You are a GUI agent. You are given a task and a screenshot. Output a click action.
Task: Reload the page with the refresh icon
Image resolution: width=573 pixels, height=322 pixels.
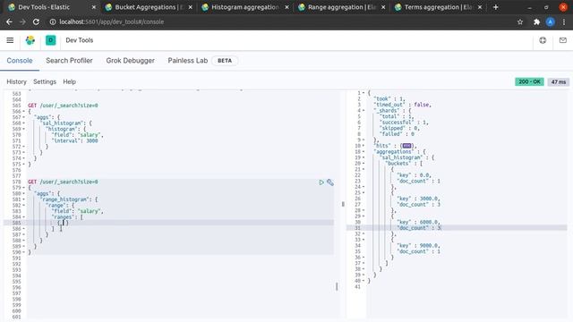(36, 21)
